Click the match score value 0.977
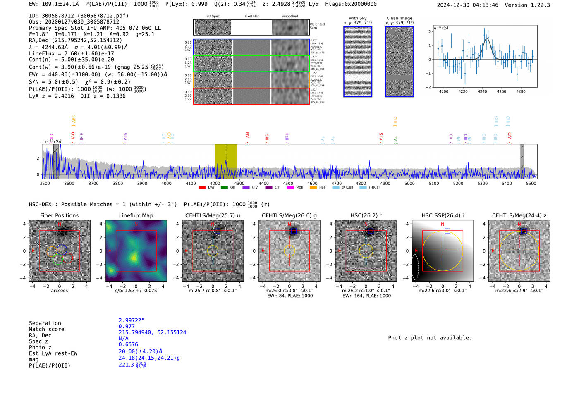Screen dimensions: 579x394 click(127, 326)
